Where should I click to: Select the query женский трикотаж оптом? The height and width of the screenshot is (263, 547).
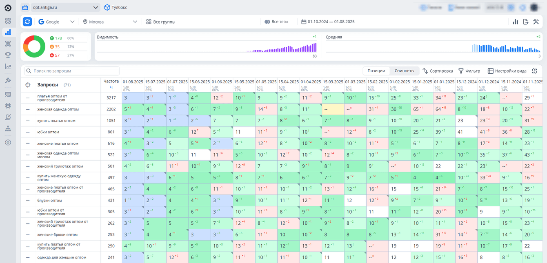pos(60,166)
